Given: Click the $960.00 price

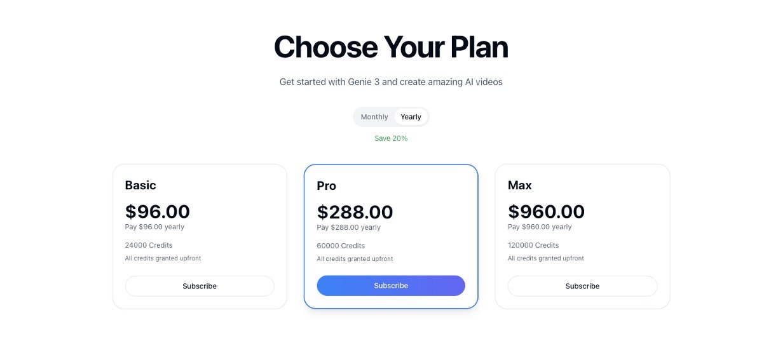Looking at the screenshot, I should [546, 211].
